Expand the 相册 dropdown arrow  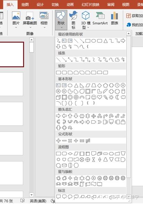pos(44,27)
